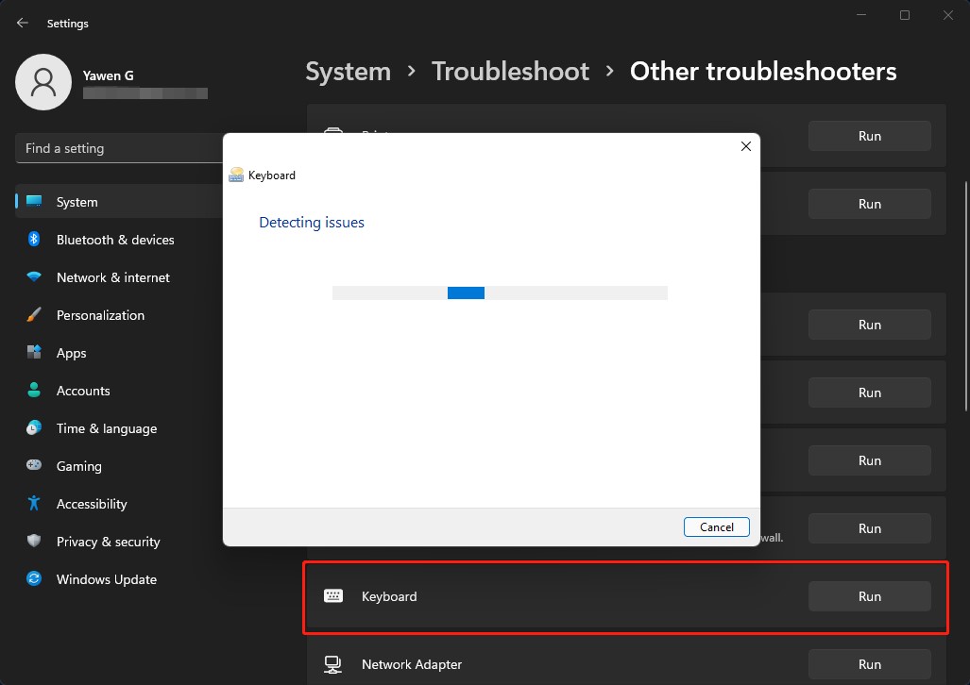Navigate back with the arrow button
The width and height of the screenshot is (970, 685).
click(x=21, y=23)
